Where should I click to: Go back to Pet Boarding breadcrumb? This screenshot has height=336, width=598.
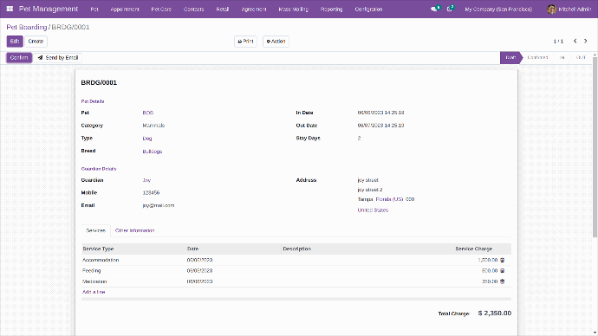(27, 27)
